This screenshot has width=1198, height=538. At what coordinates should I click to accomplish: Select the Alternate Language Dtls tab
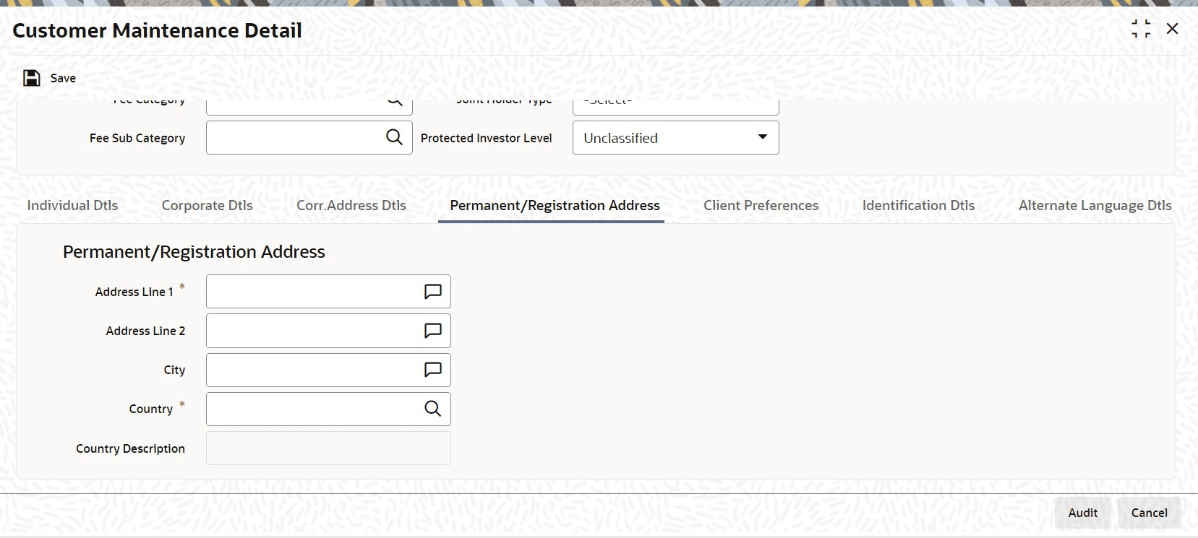(1095, 205)
